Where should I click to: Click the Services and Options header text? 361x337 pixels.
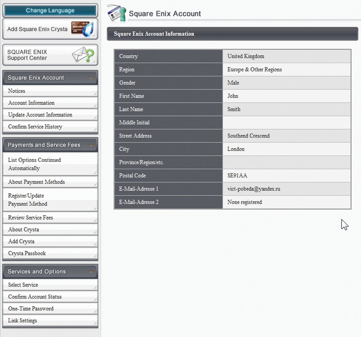click(x=37, y=271)
